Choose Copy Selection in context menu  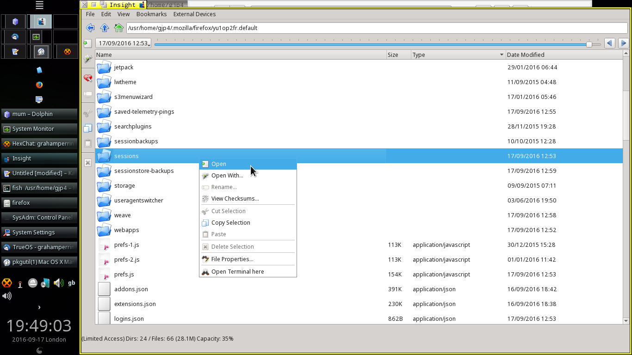(248, 222)
